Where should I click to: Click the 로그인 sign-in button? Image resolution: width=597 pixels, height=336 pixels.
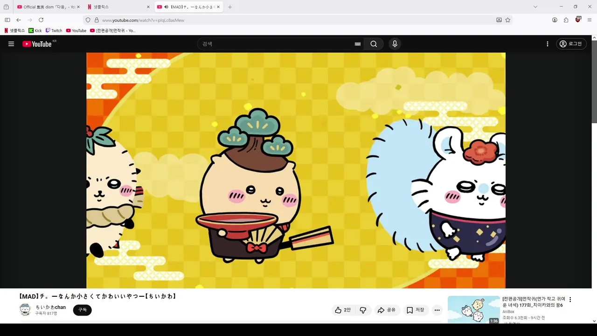pyautogui.click(x=571, y=44)
